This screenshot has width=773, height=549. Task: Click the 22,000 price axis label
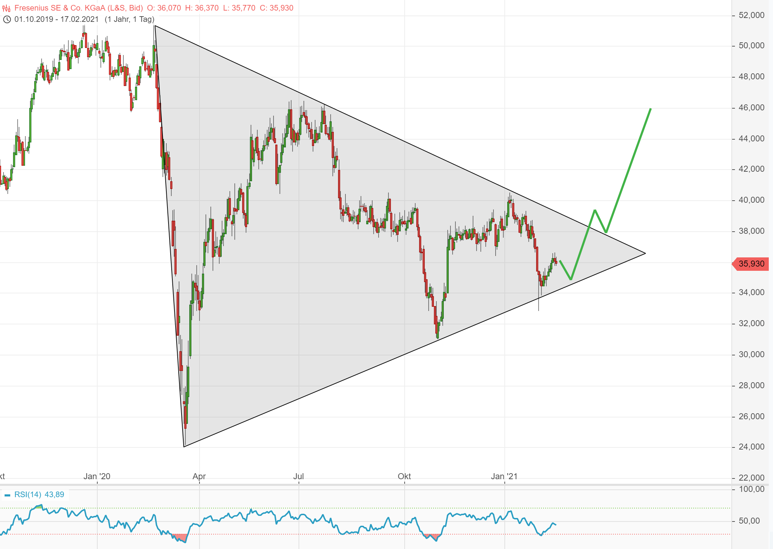751,478
